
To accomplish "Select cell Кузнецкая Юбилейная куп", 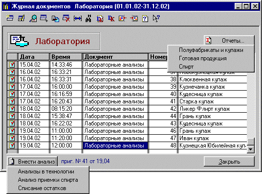I will coord(213,145).
